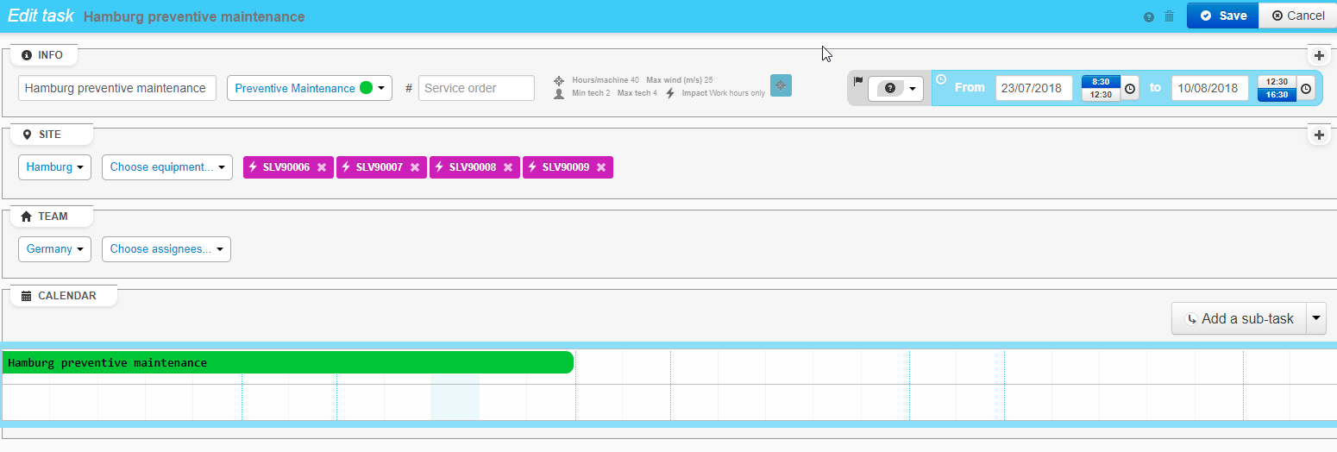
Task: Click the Service order input field
Action: [x=476, y=88]
